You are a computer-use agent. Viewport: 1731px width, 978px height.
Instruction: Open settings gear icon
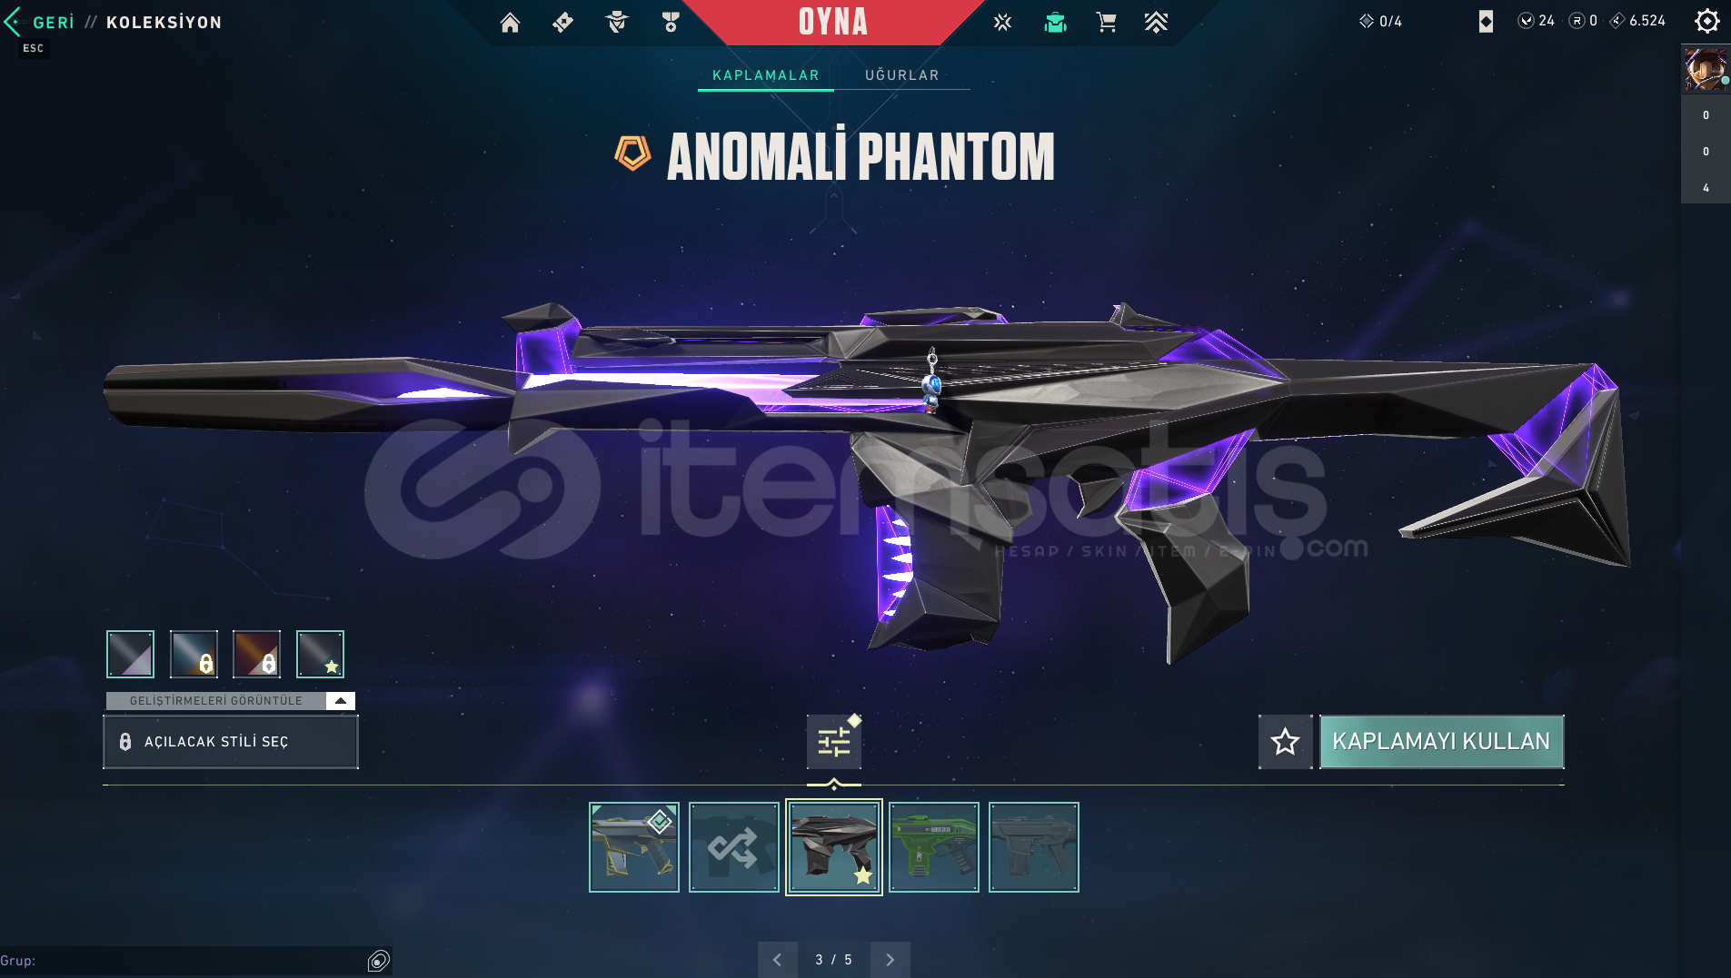(x=1706, y=21)
